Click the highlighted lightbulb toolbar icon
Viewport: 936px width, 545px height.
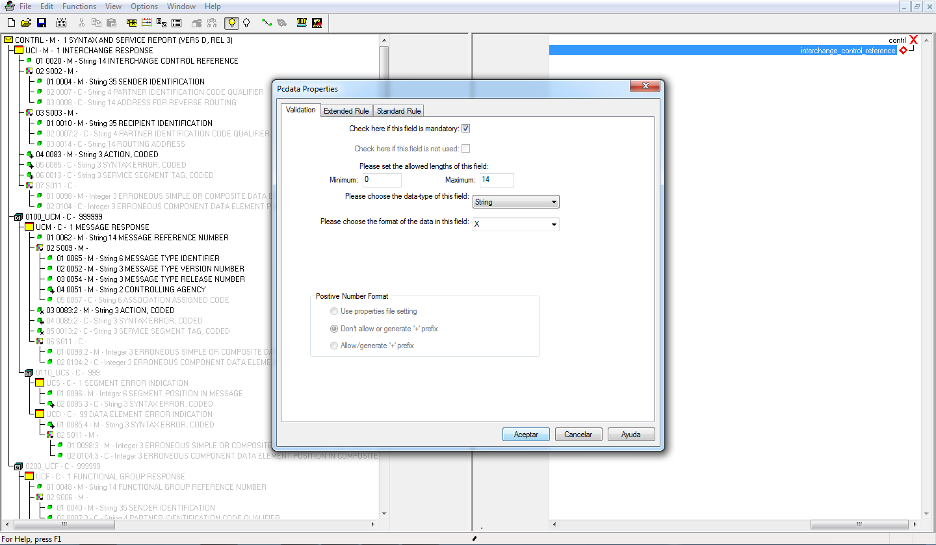[x=231, y=22]
